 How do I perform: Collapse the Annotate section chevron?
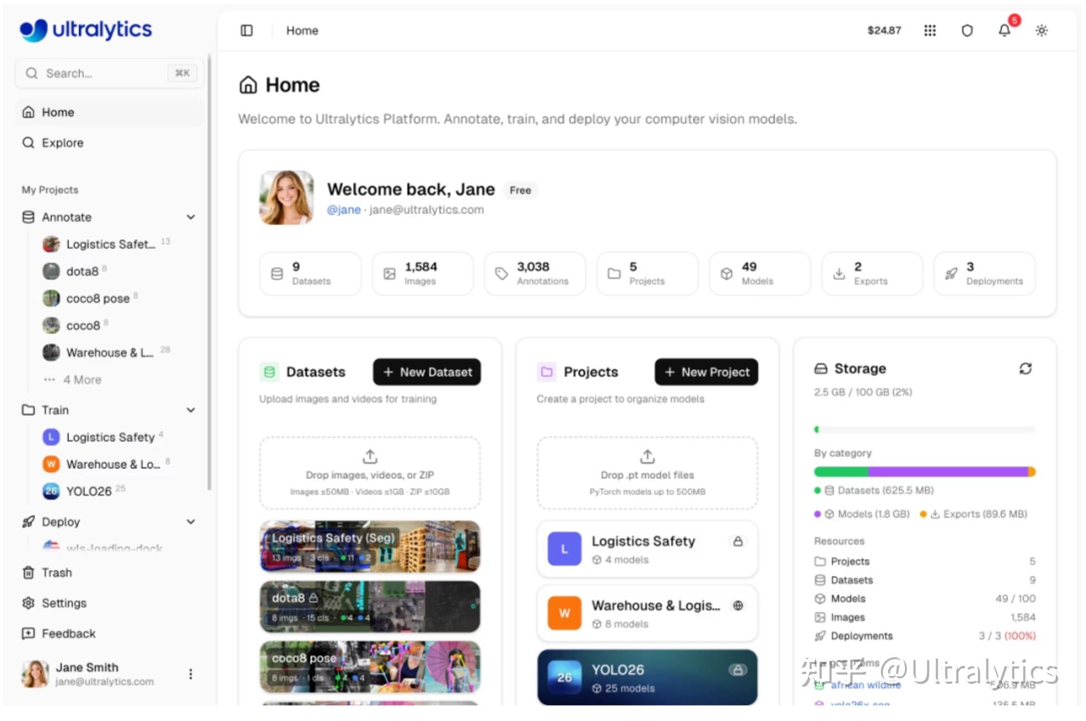coord(191,217)
